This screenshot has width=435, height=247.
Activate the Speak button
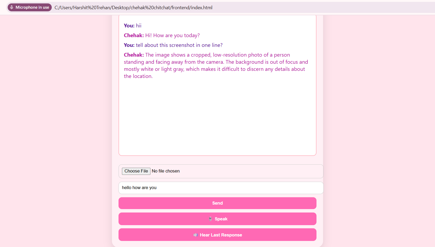tap(218, 219)
